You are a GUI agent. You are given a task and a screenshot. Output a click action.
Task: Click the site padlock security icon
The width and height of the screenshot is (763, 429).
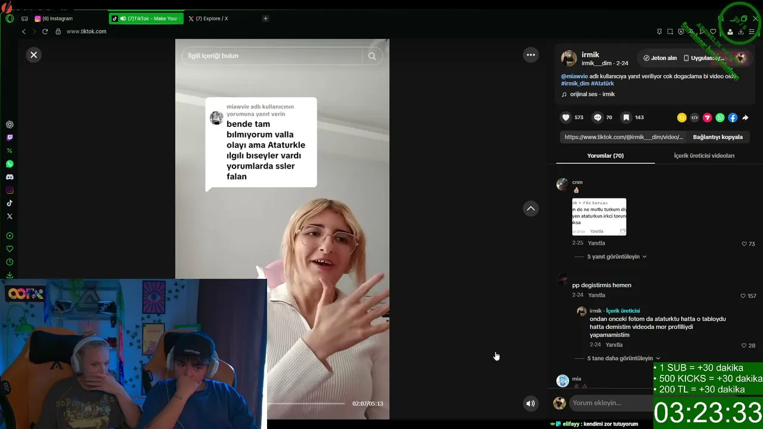point(58,32)
